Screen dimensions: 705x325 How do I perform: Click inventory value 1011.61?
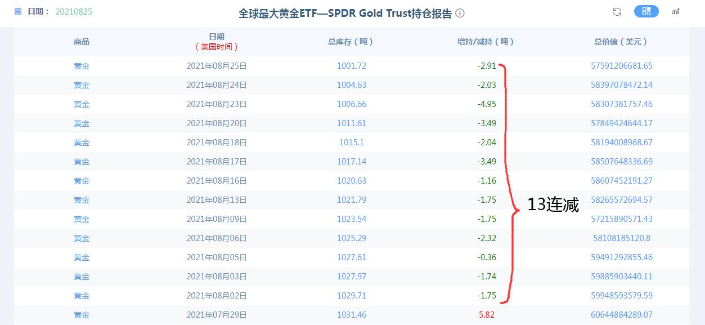coord(352,123)
